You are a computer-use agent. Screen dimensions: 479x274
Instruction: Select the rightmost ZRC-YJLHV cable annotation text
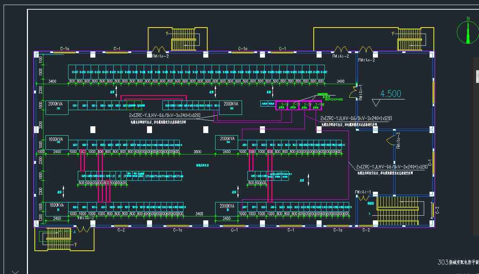[x=392, y=167]
